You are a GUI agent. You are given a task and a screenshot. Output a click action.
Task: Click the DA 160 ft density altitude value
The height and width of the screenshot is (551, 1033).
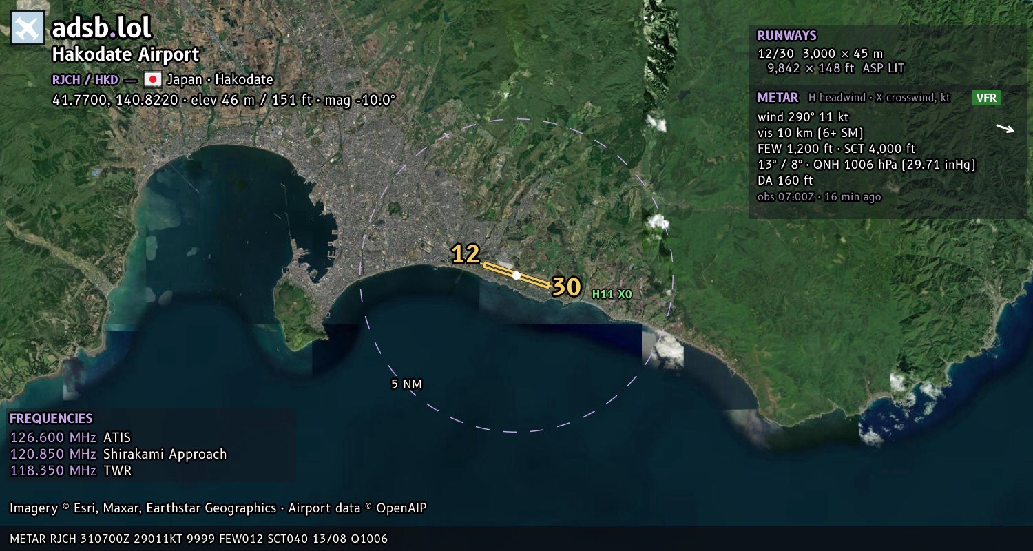tap(785, 180)
